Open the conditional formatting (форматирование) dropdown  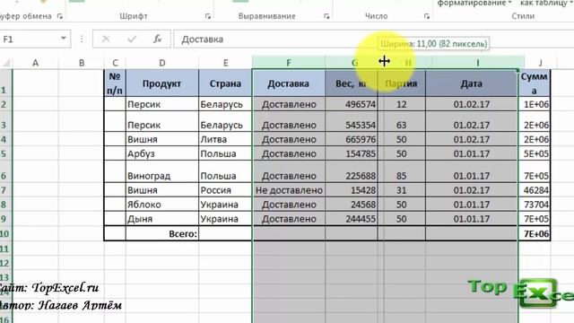tap(474, 3)
